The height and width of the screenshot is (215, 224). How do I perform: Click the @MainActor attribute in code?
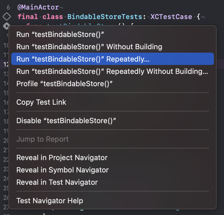pyautogui.click(x=38, y=7)
